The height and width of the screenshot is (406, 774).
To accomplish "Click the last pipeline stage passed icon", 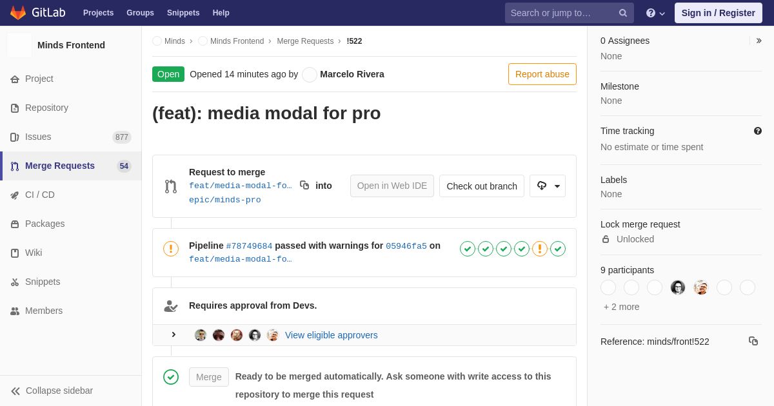I will click(558, 249).
